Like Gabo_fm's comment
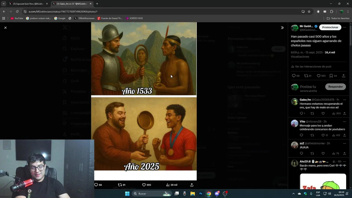 (323, 113)
